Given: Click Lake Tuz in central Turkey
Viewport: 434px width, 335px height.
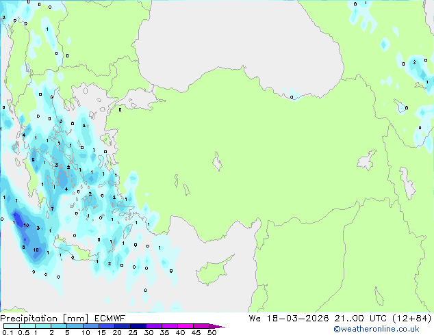Looking at the screenshot, I should click(217, 162).
